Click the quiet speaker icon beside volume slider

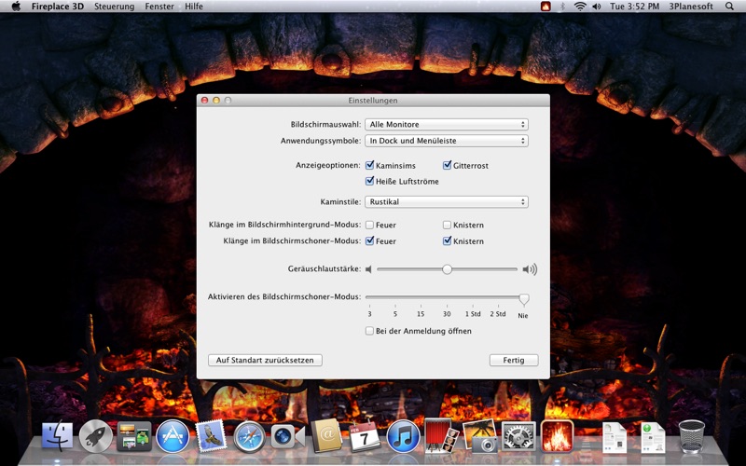click(x=368, y=269)
